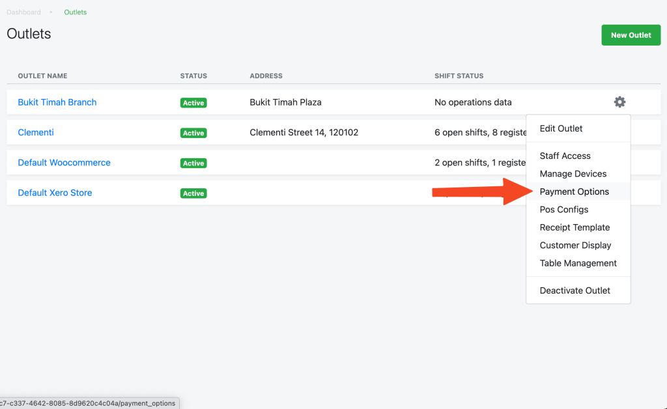Click Deactivate Outlet in the menu
The width and height of the screenshot is (667, 409).
[x=575, y=290]
